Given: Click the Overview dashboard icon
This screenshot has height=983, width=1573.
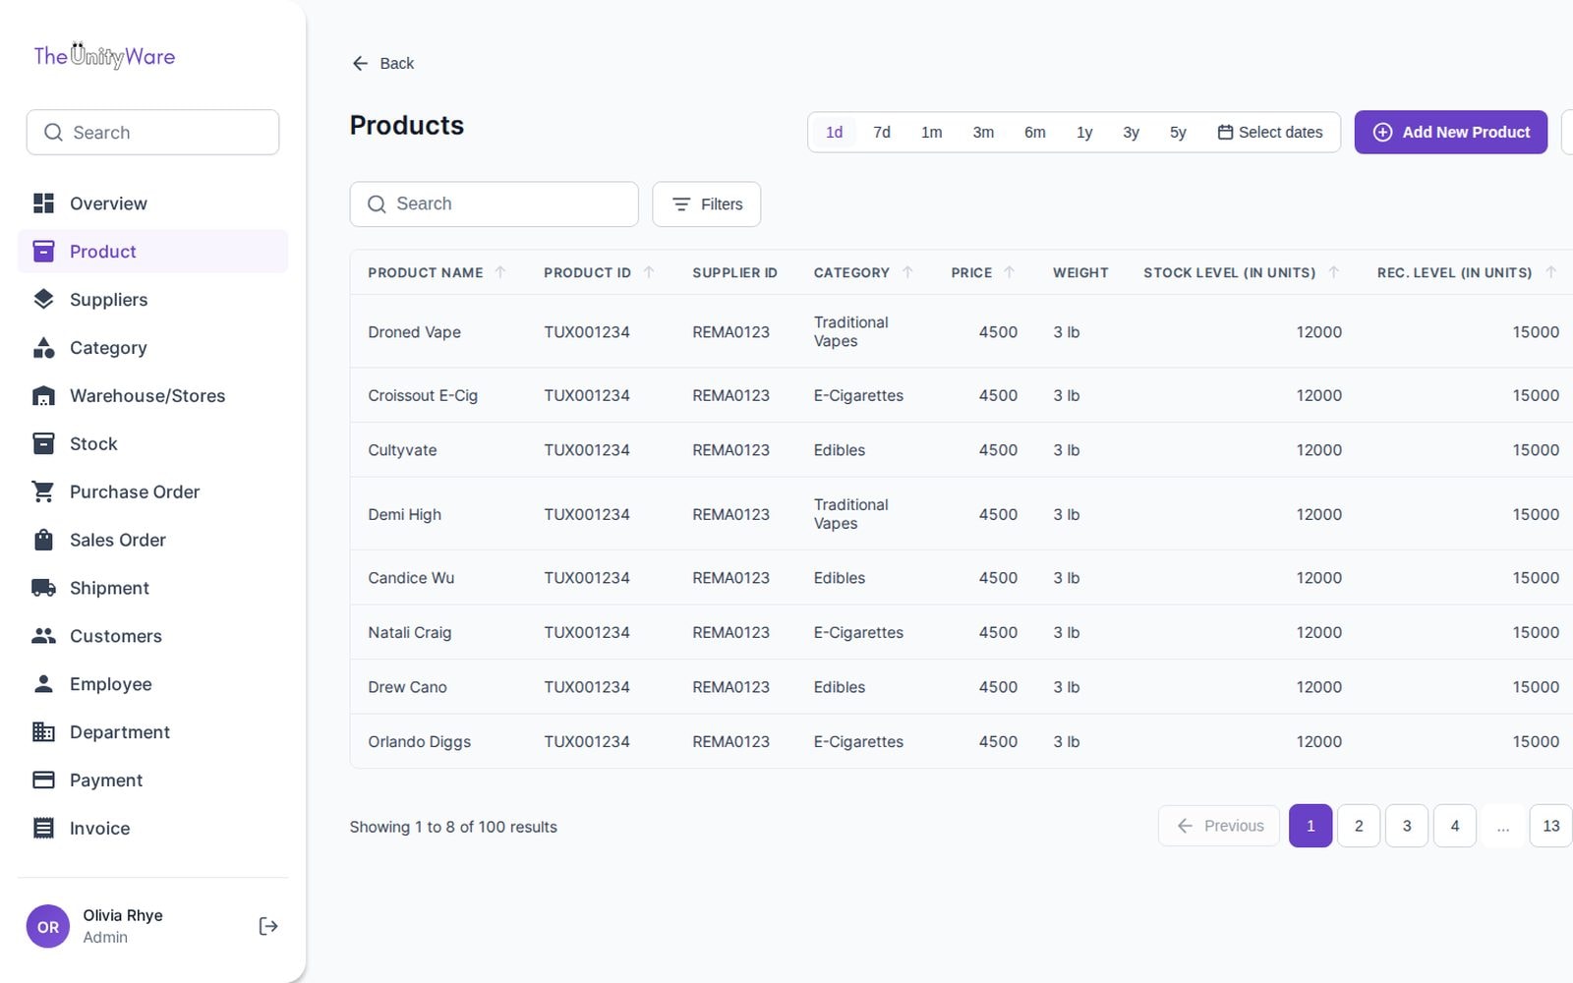Looking at the screenshot, I should 43,203.
